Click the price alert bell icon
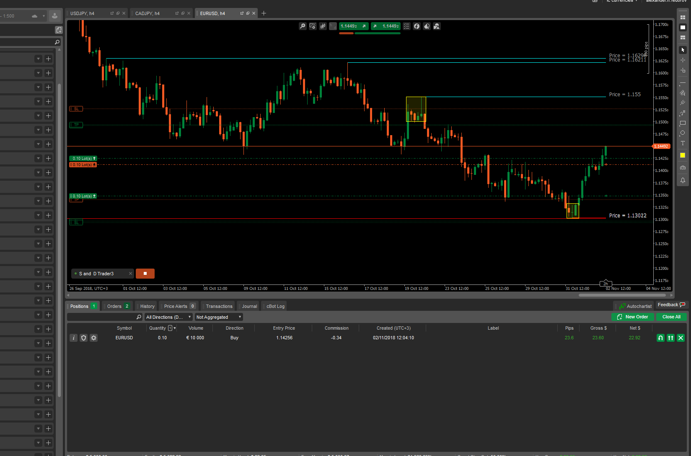This screenshot has height=456, width=691. (683, 180)
